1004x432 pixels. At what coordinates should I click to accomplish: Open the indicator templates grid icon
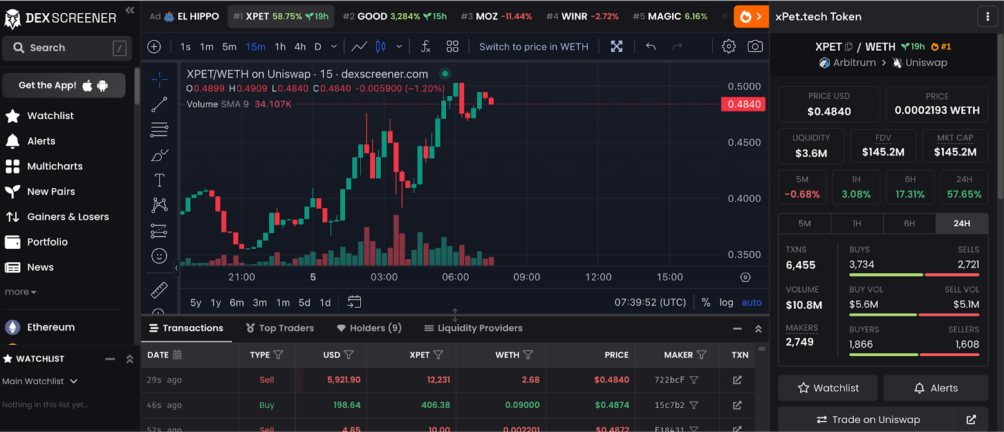(452, 46)
